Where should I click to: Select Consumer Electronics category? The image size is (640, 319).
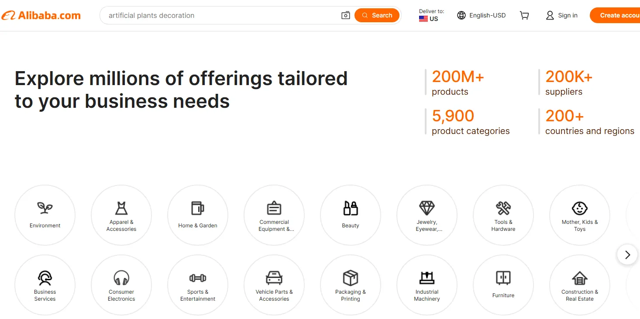pyautogui.click(x=121, y=285)
